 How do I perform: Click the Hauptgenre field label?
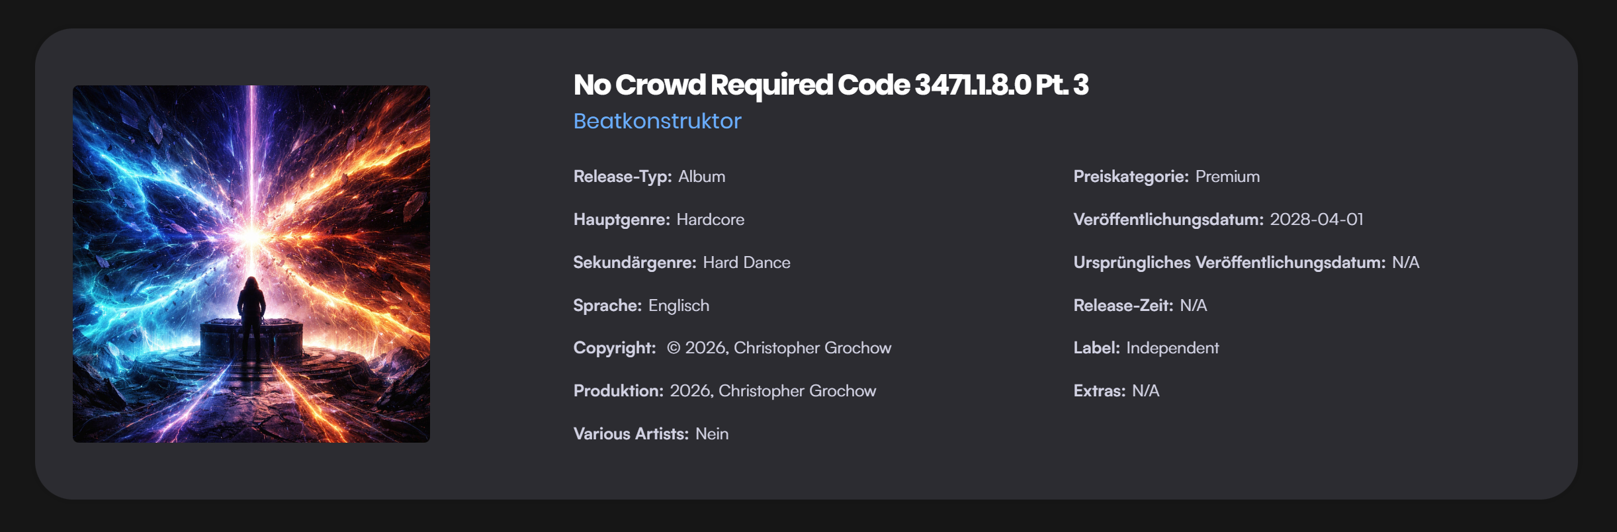(x=621, y=220)
